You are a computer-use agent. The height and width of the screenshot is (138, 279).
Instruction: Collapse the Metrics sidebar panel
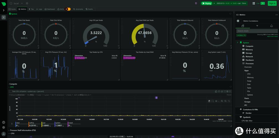277,15
